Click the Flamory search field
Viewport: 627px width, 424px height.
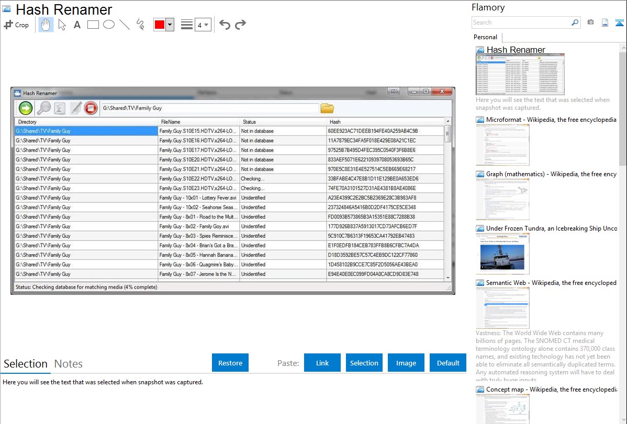tap(521, 22)
